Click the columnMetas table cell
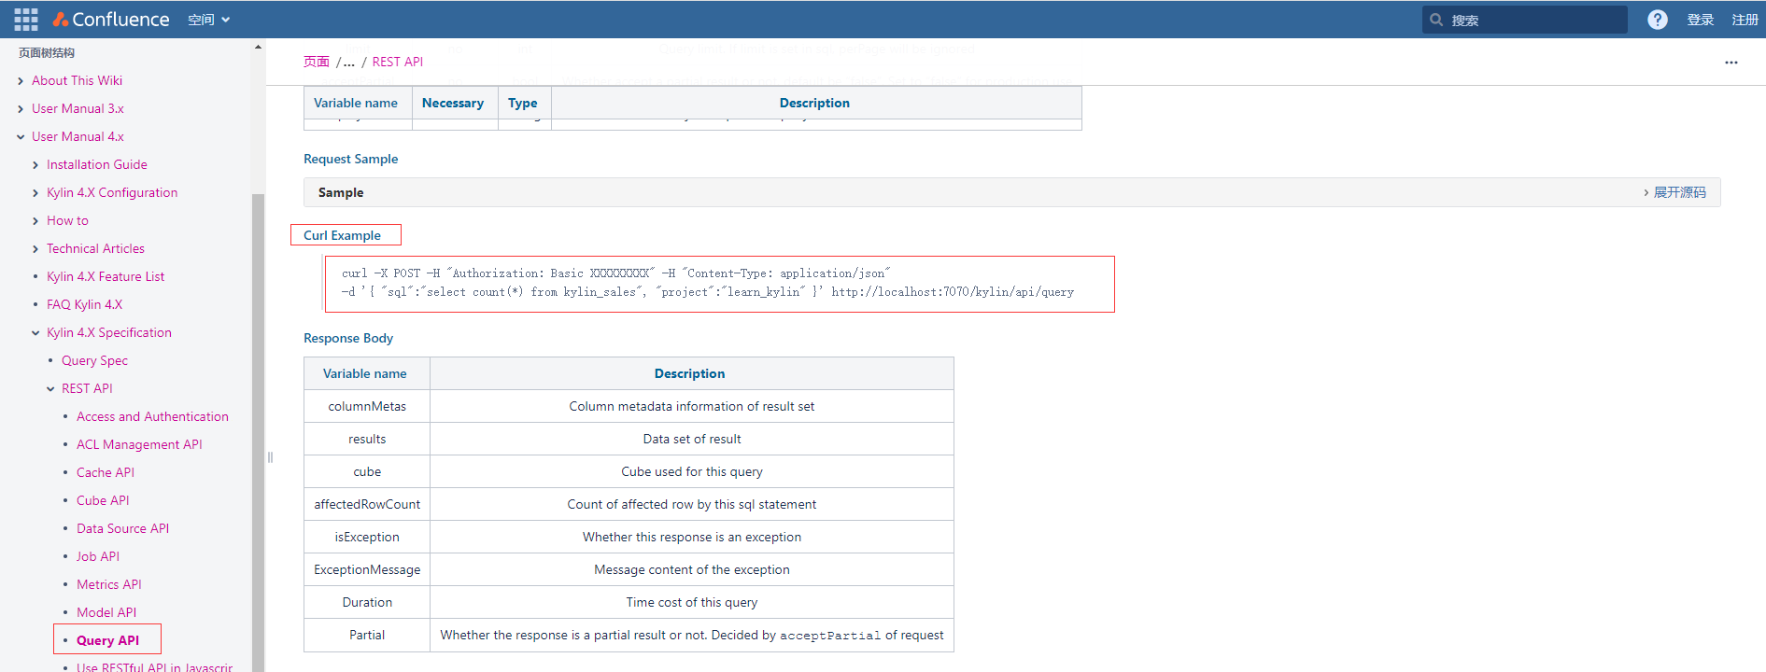The width and height of the screenshot is (1766, 672). pos(367,406)
